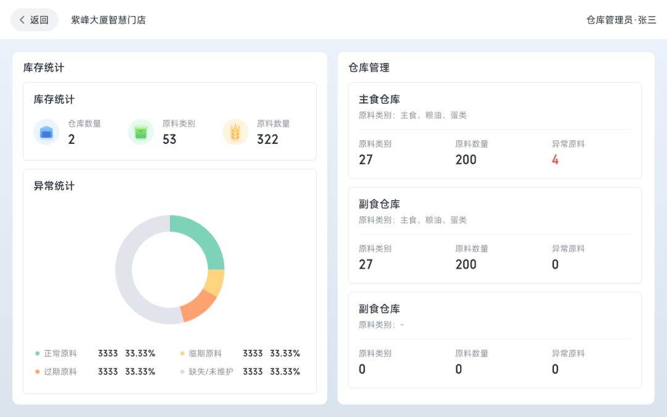Click the red abnormal count 4 in 主食仓库
The height and width of the screenshot is (417, 667).
[555, 160]
